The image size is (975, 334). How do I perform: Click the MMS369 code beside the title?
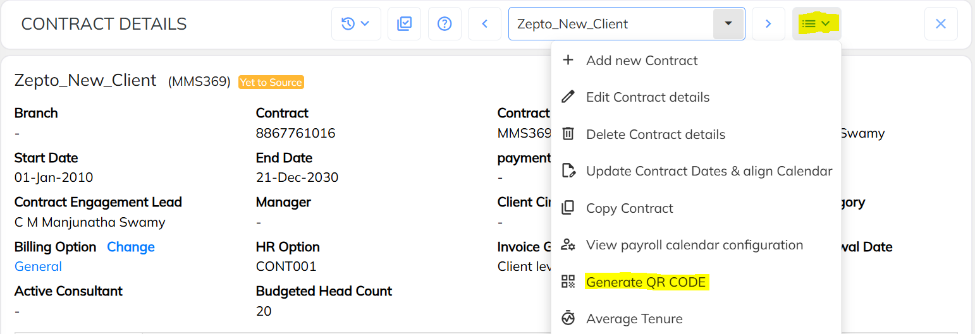coord(199,82)
